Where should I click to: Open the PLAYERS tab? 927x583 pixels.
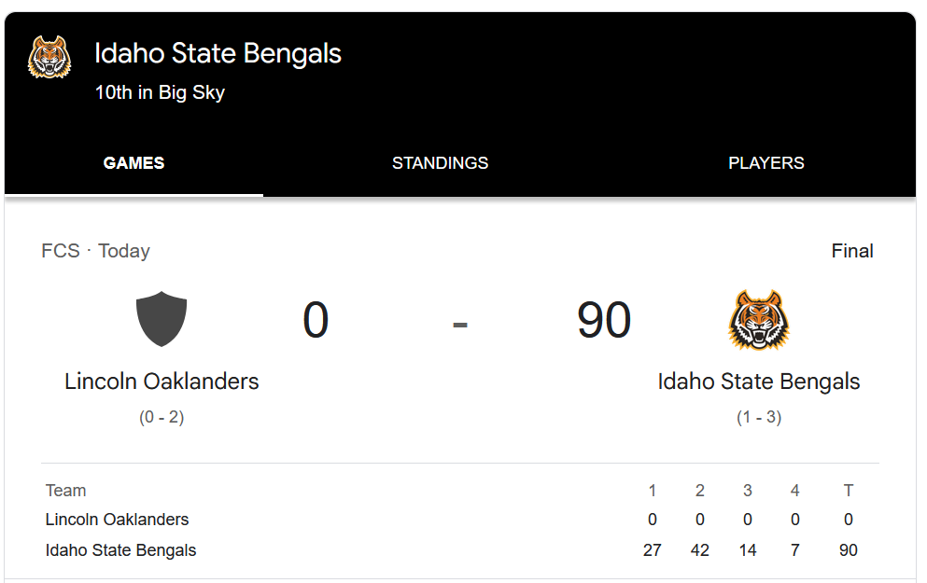(x=766, y=163)
